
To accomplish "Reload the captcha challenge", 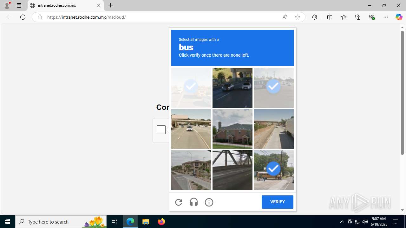I will tap(179, 202).
